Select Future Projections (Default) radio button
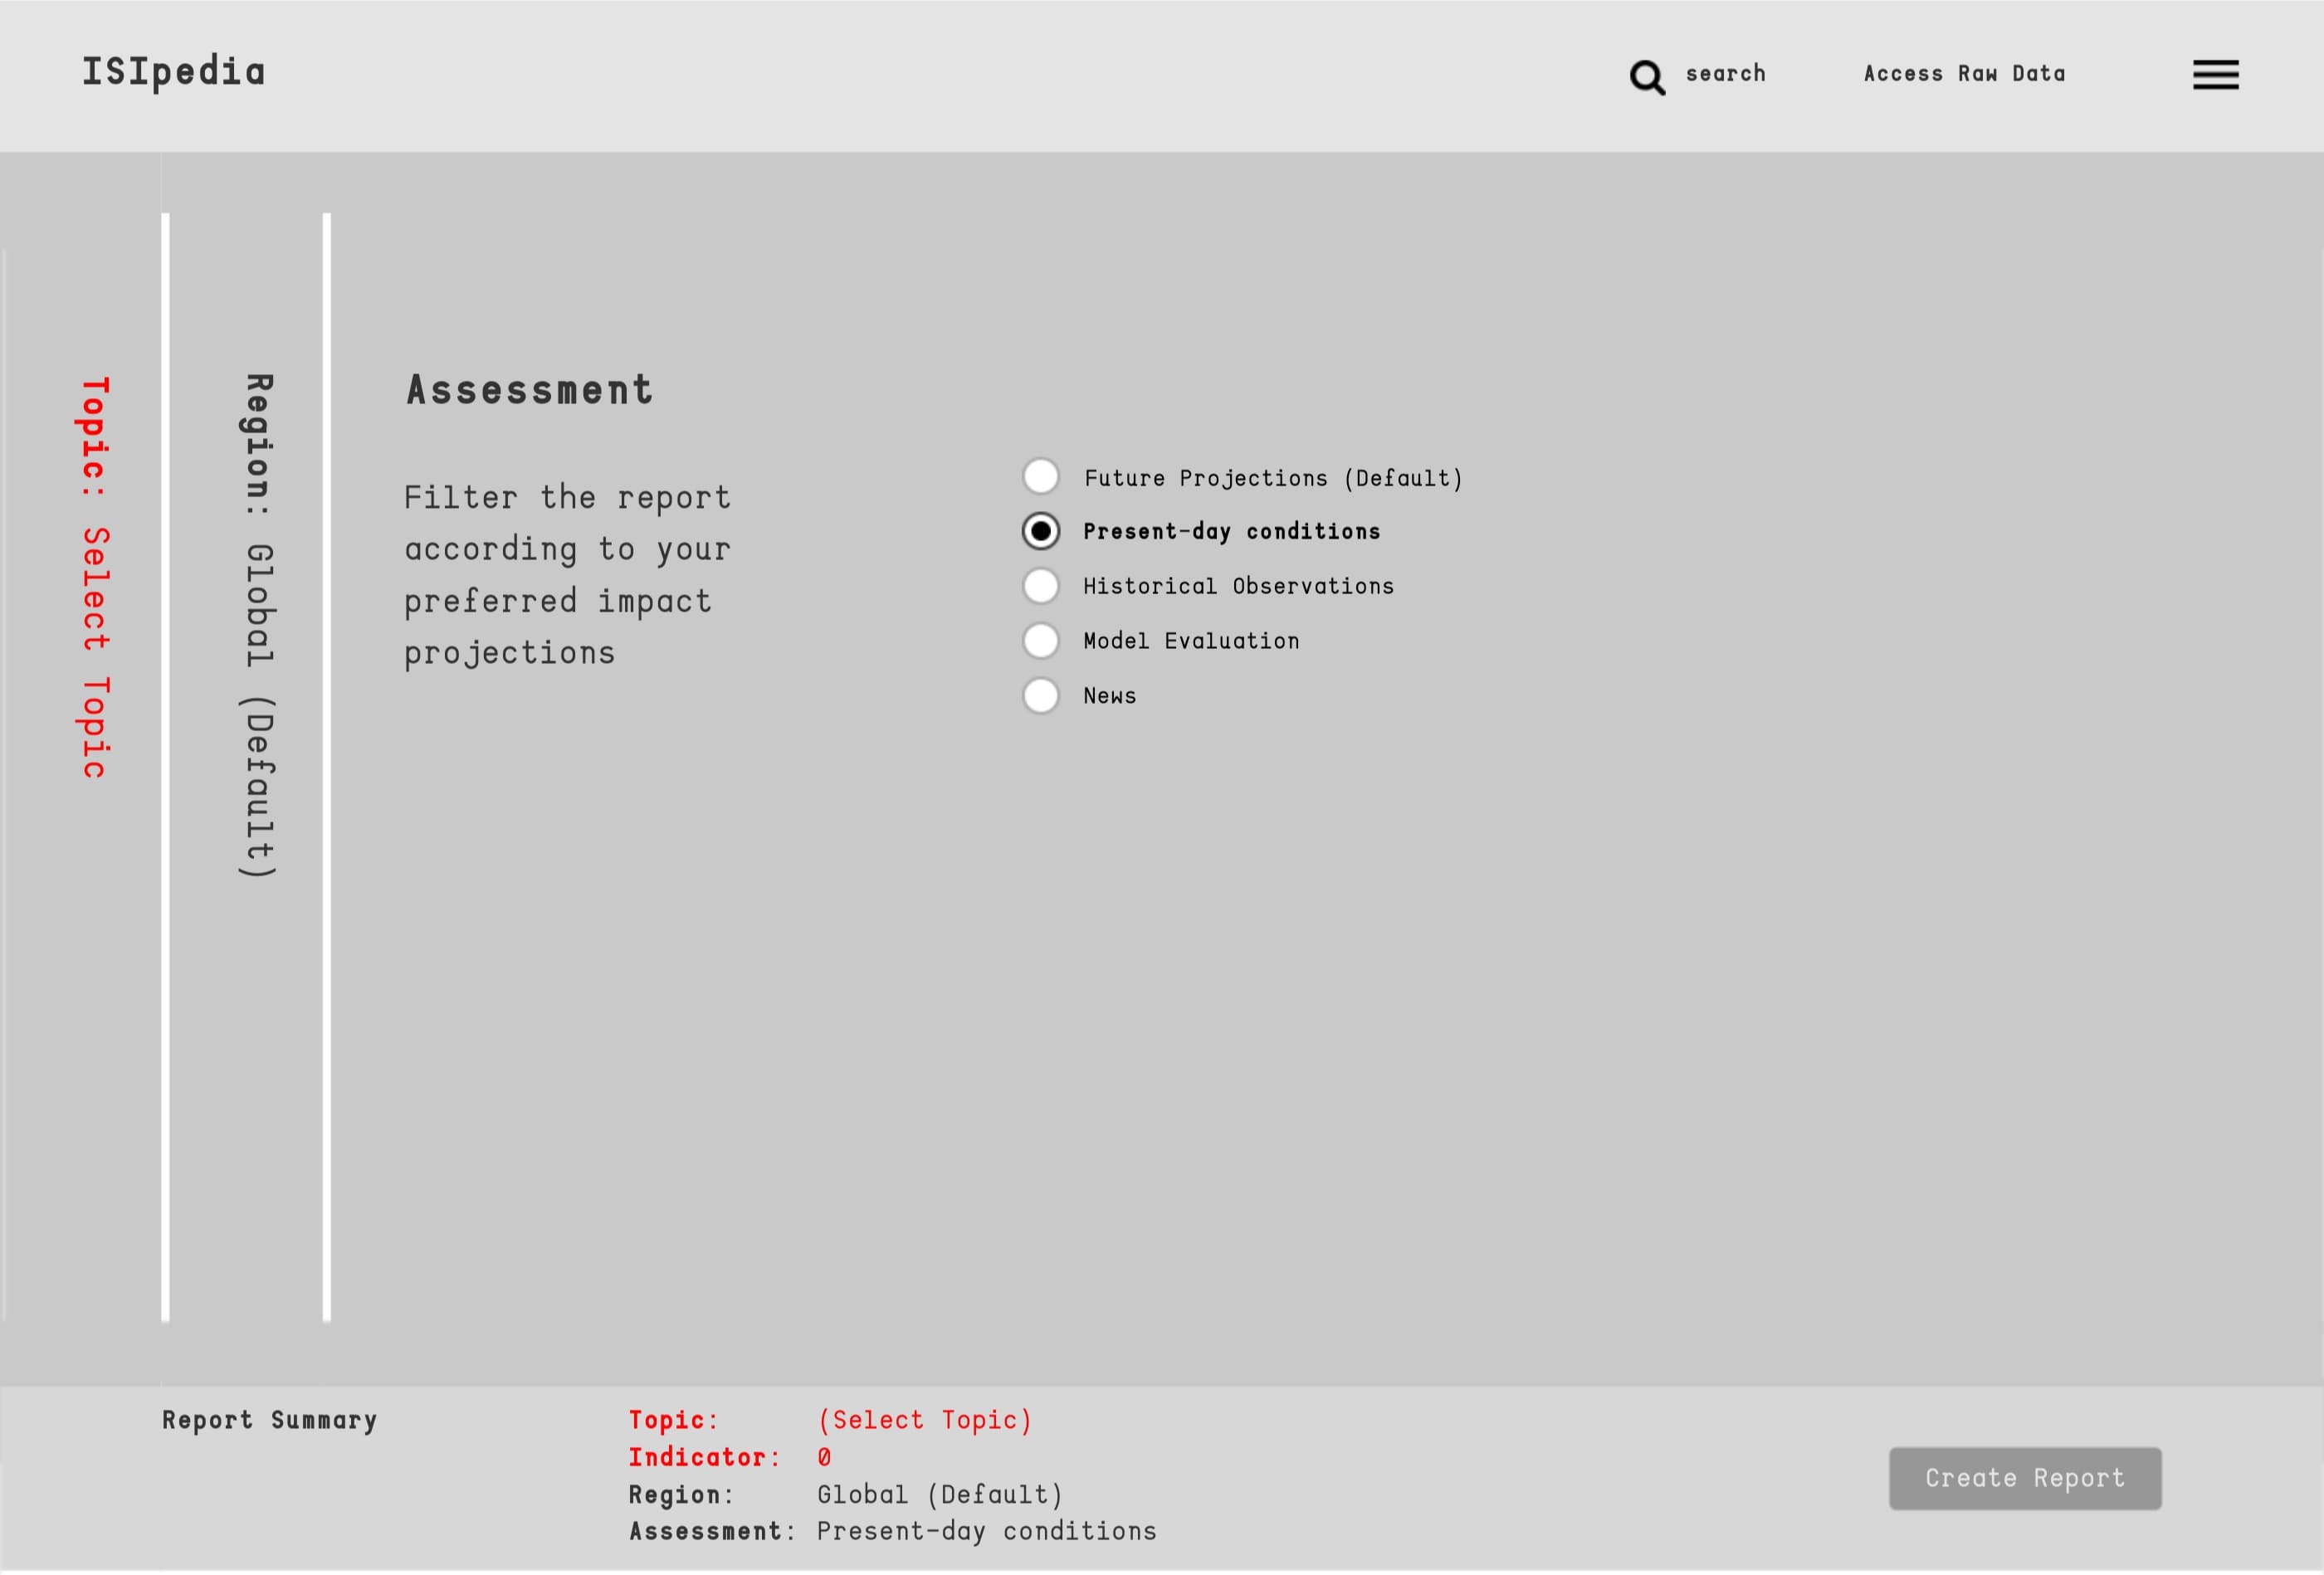The width and height of the screenshot is (2324, 1575). [x=1041, y=477]
